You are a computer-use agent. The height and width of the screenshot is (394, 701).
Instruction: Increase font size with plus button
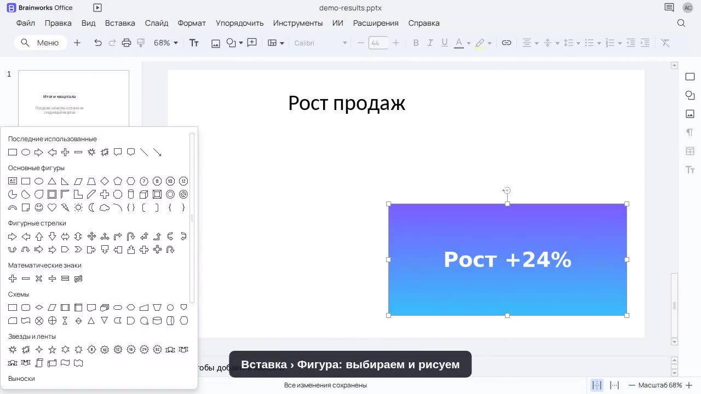[x=396, y=43]
